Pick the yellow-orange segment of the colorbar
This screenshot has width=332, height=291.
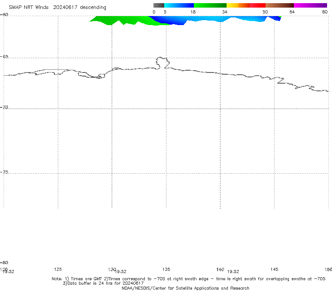[238, 5]
